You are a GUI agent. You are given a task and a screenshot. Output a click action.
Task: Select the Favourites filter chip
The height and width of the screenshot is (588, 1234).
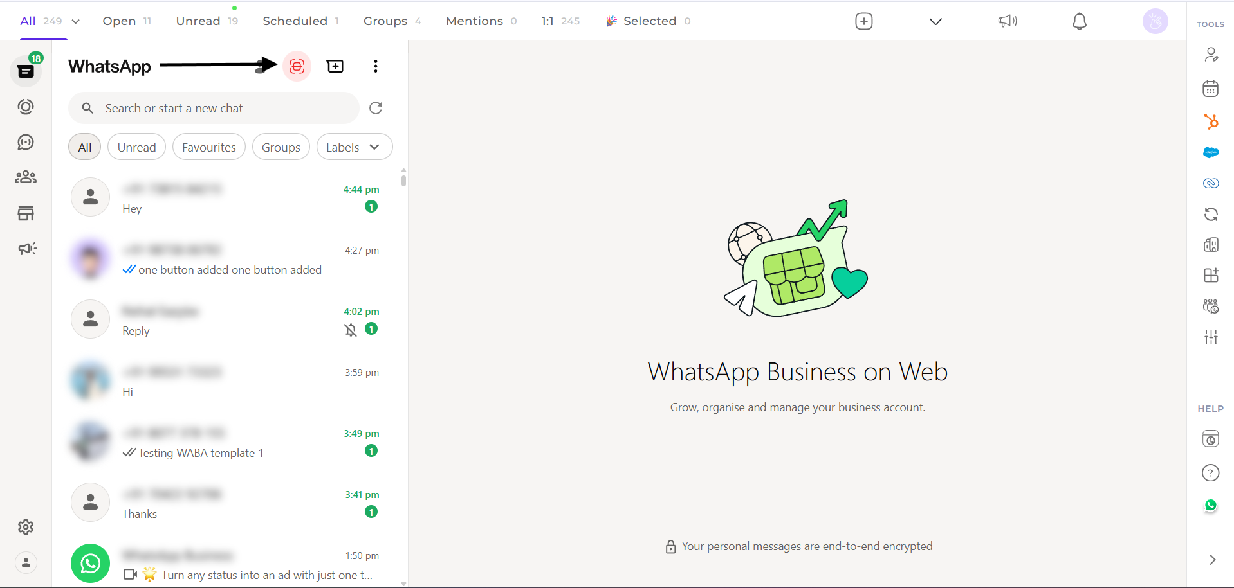click(x=209, y=147)
